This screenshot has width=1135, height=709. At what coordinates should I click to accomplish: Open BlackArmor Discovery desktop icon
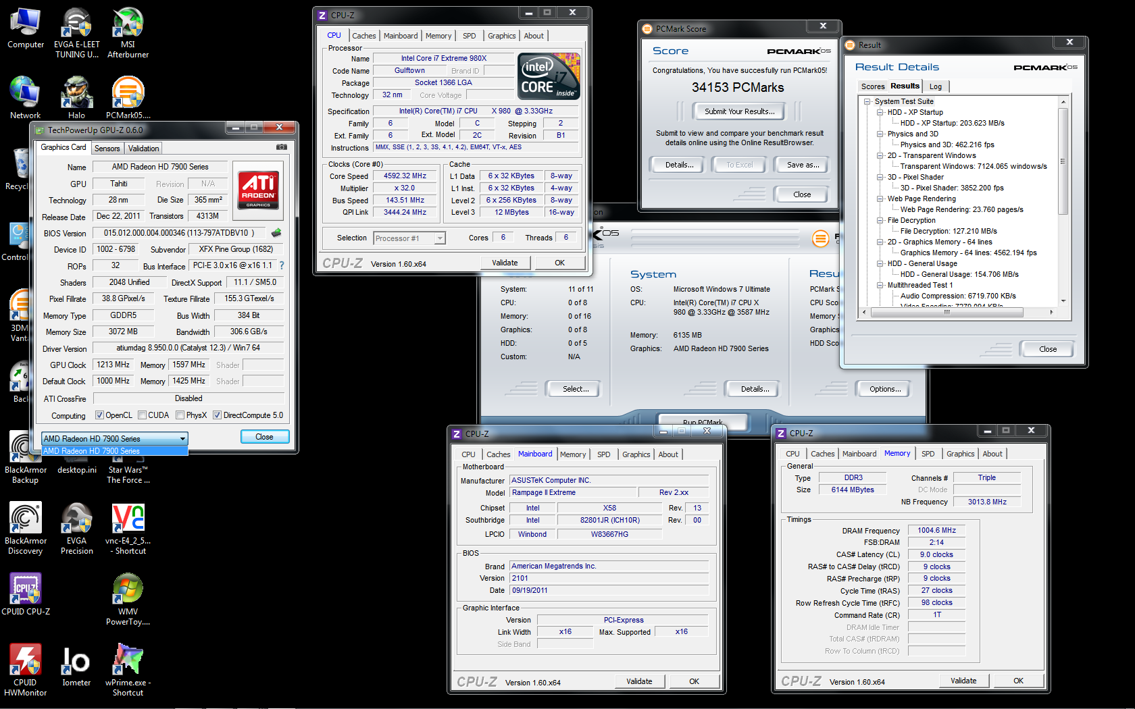pyautogui.click(x=26, y=528)
